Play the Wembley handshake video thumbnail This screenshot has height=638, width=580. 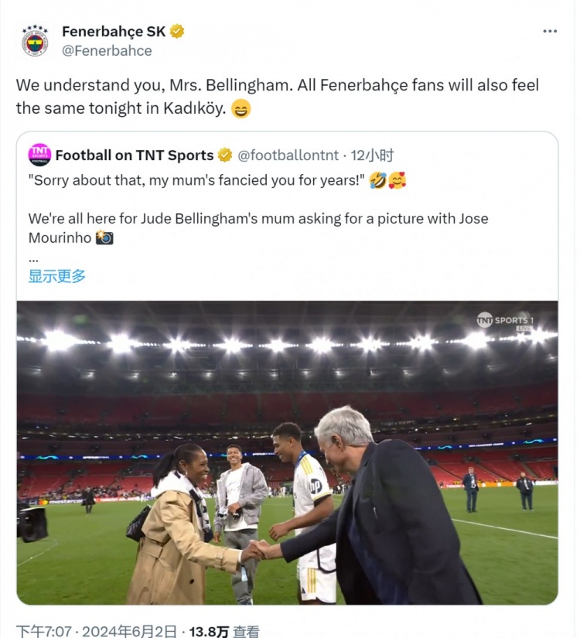pos(287,452)
